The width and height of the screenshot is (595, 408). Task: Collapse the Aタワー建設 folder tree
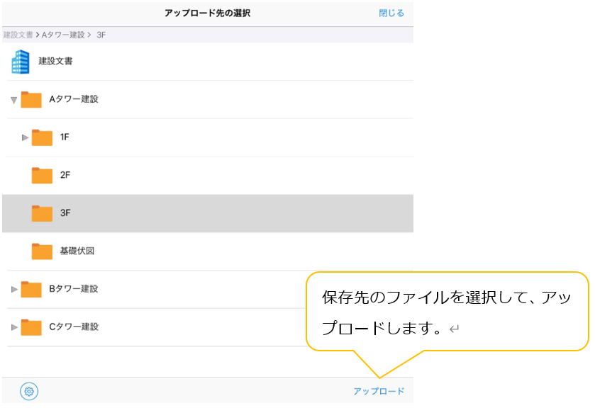tap(13, 100)
